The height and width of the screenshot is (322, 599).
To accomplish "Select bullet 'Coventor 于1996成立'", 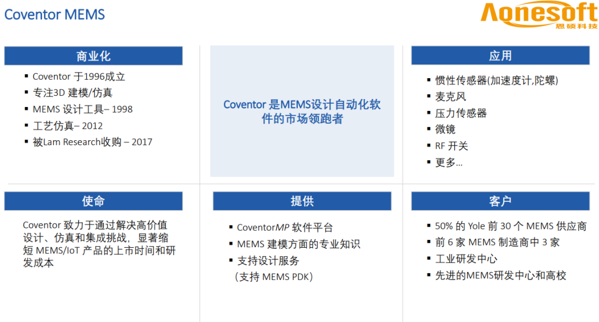I will (79, 76).
